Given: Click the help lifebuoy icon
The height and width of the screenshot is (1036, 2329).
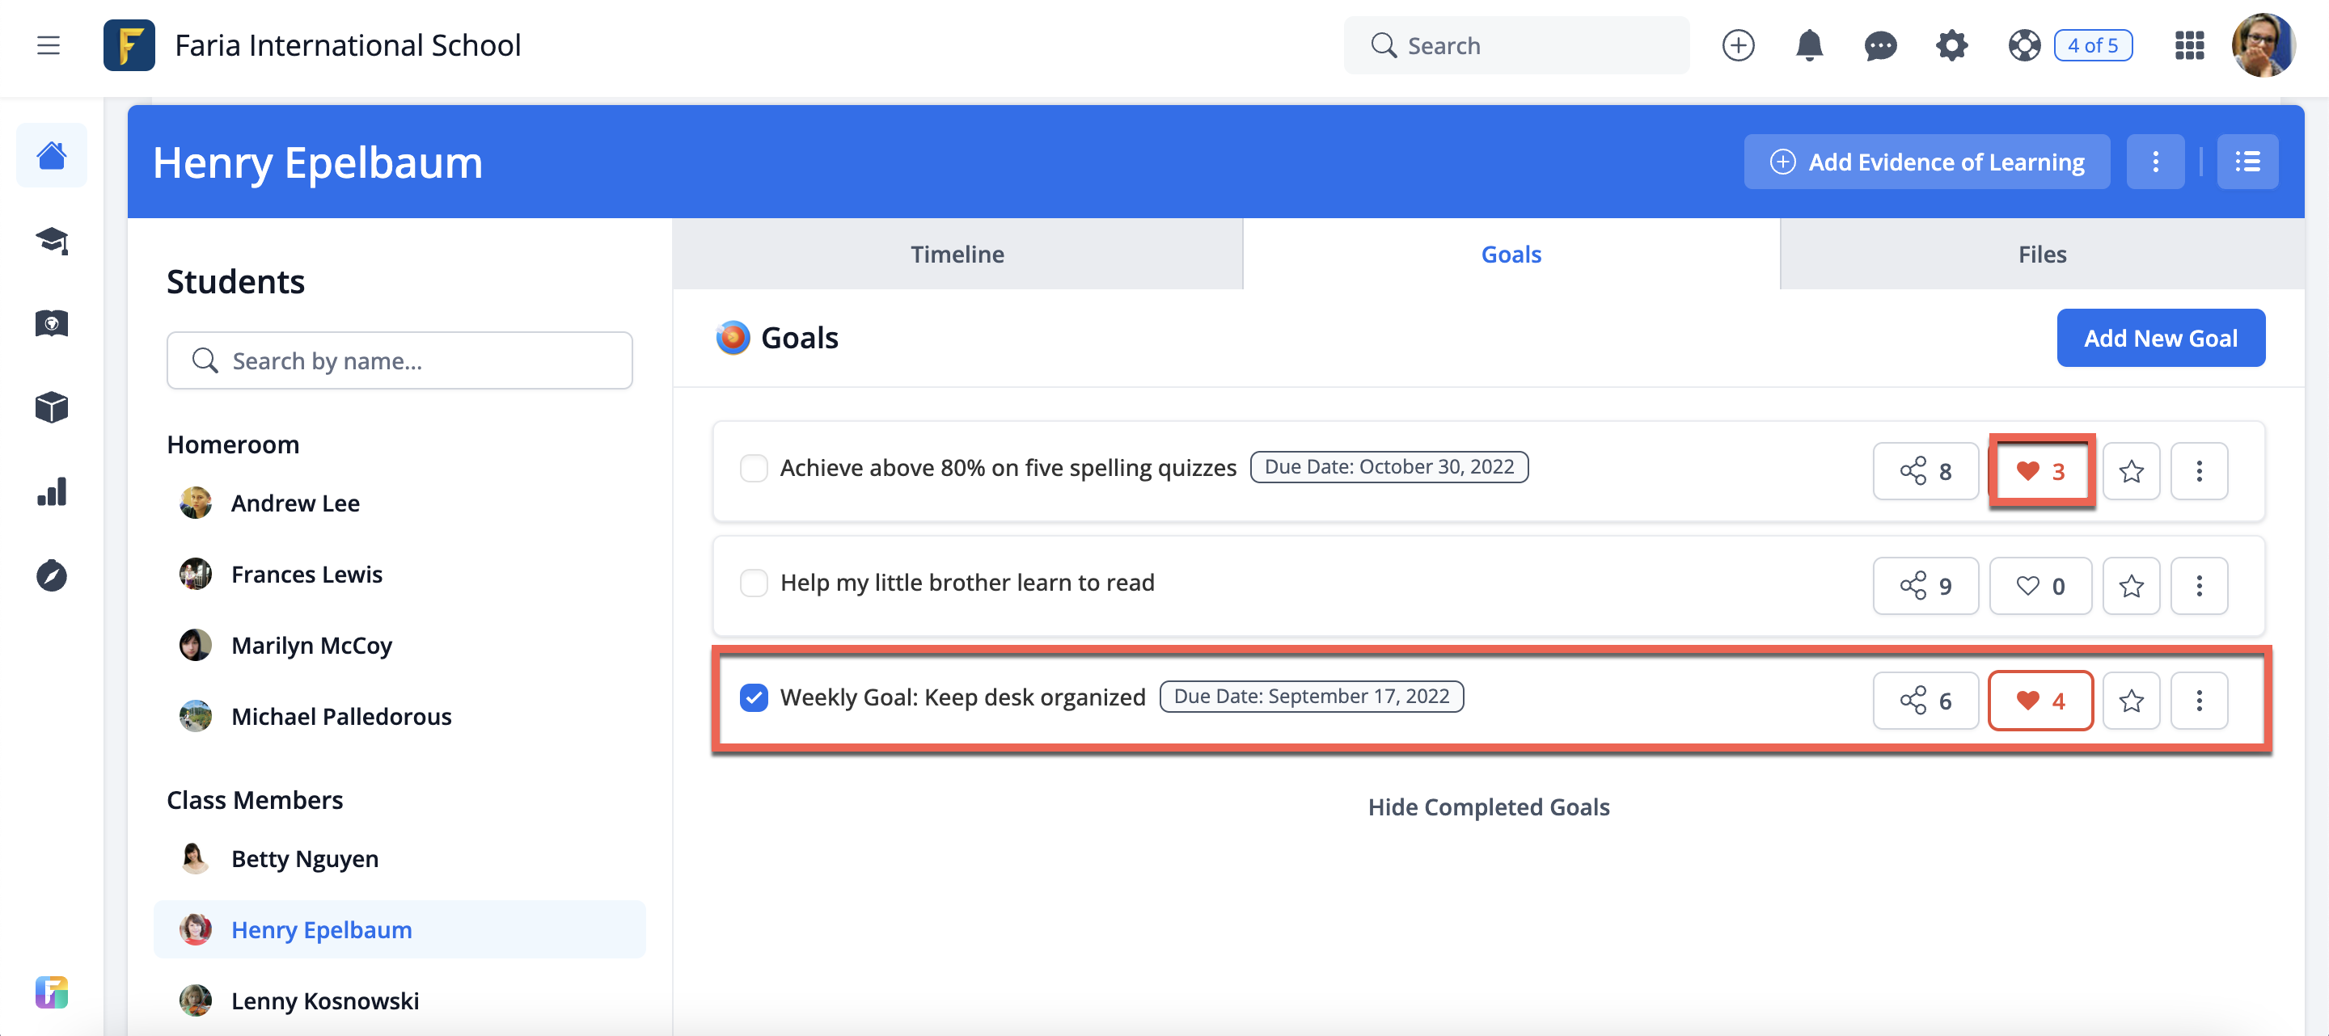Looking at the screenshot, I should [2024, 45].
